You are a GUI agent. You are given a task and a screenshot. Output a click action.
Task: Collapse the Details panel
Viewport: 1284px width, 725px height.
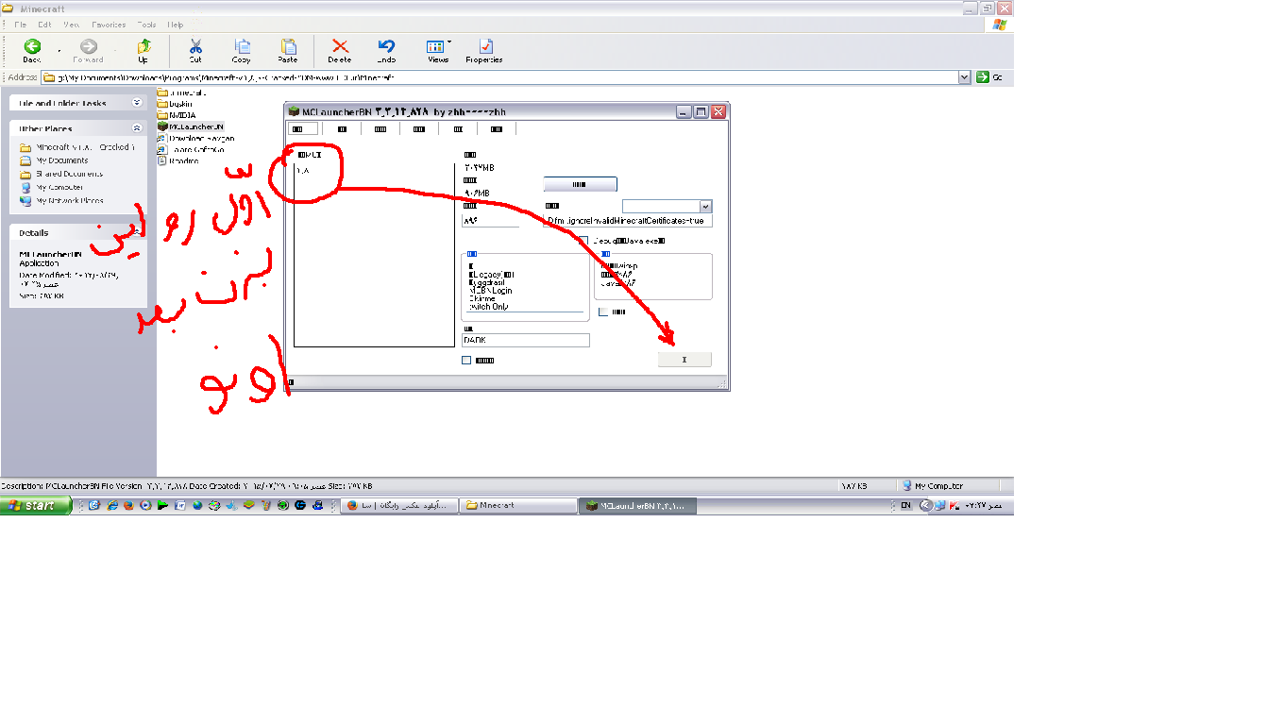point(137,232)
